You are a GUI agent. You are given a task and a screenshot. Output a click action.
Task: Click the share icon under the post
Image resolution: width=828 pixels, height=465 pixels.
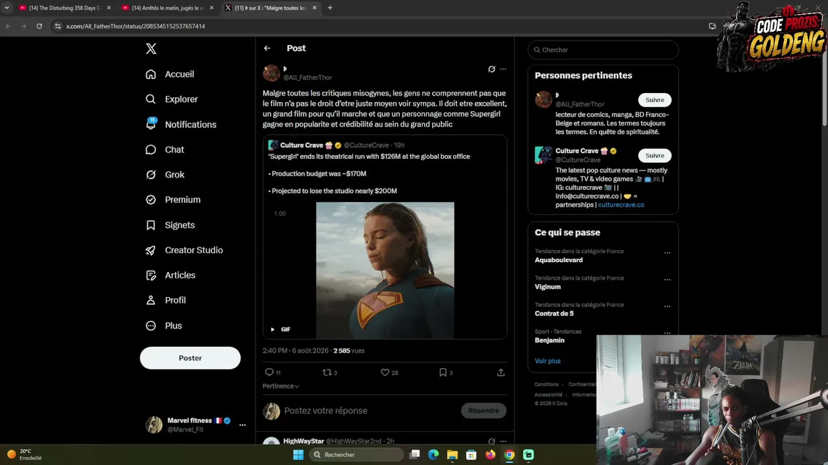point(501,373)
